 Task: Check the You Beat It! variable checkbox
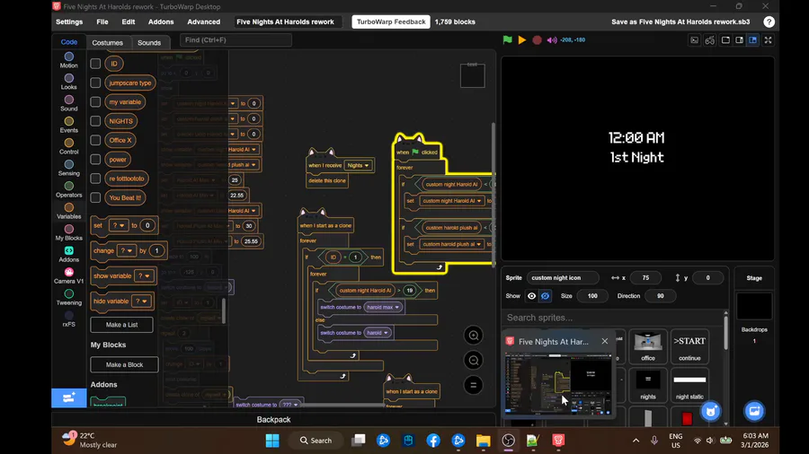(x=95, y=197)
